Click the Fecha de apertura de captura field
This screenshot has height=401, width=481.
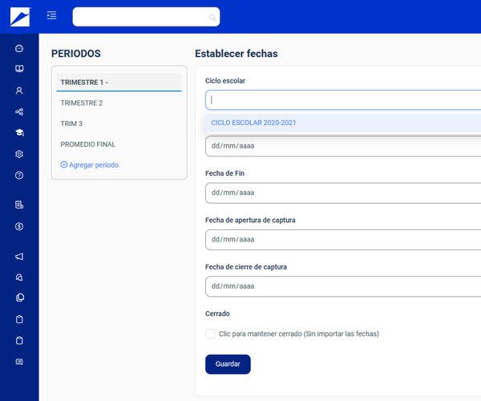(x=343, y=240)
